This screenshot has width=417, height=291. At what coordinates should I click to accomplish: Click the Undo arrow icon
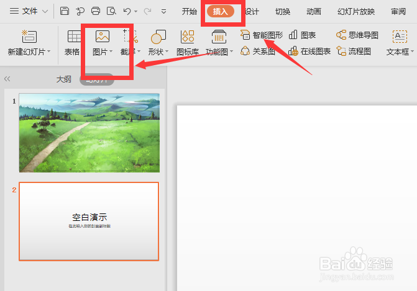[x=127, y=11]
